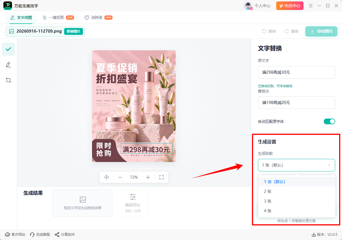The image size is (342, 240).
Task: Switch to the 一键抠图 tab
Action: tap(58, 17)
